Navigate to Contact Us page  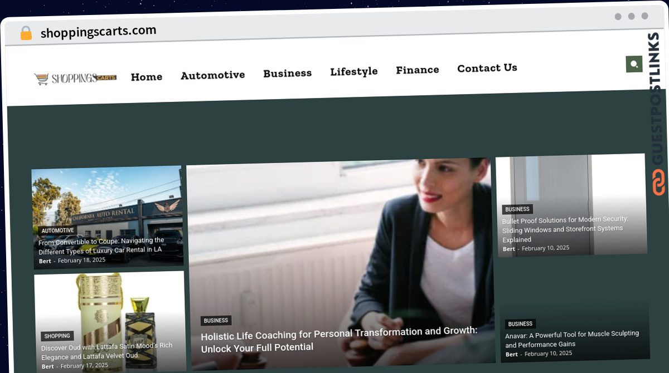point(487,68)
